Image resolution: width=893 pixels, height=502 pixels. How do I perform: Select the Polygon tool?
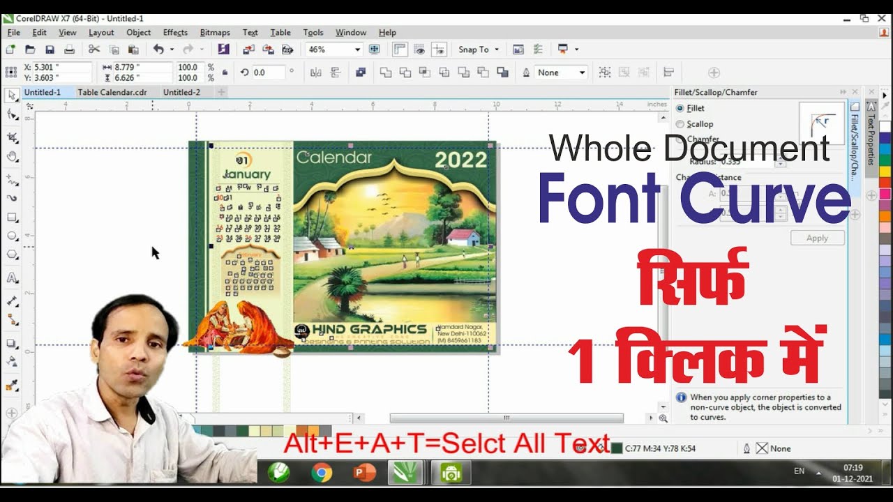(x=12, y=255)
